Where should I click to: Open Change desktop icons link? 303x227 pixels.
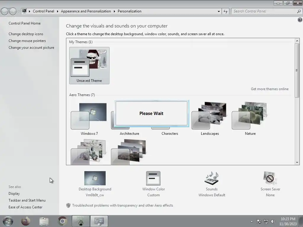tap(26, 34)
